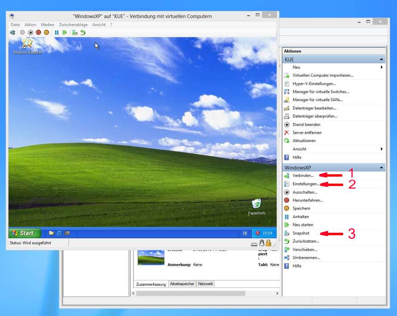Open Hilfe under the WindowsXP section

coord(297,266)
